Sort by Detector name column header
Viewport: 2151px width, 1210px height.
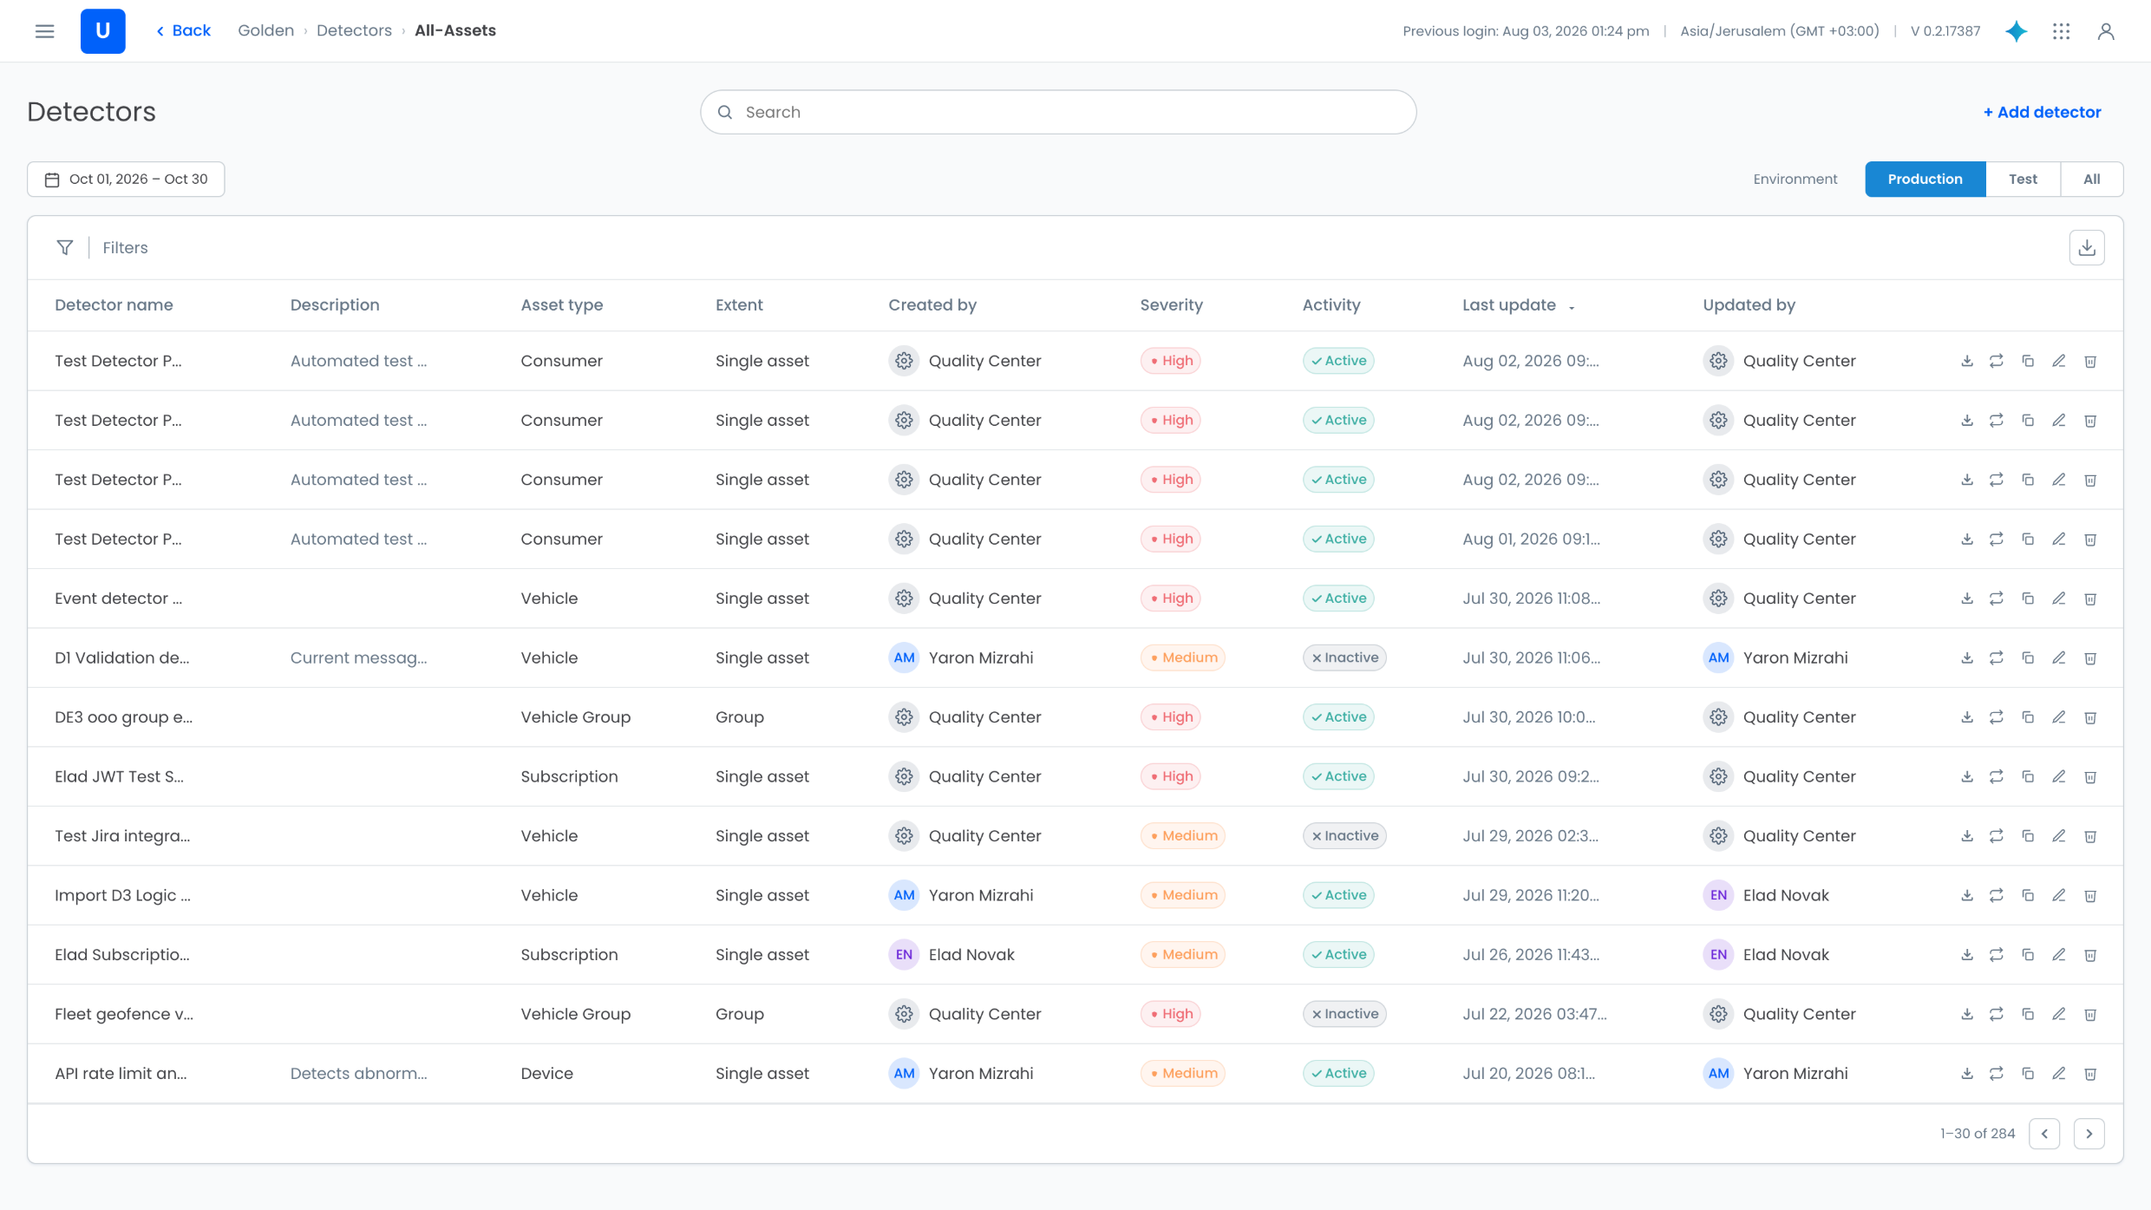[x=114, y=305]
